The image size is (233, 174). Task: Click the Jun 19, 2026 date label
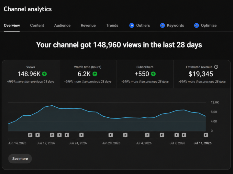[46, 143]
